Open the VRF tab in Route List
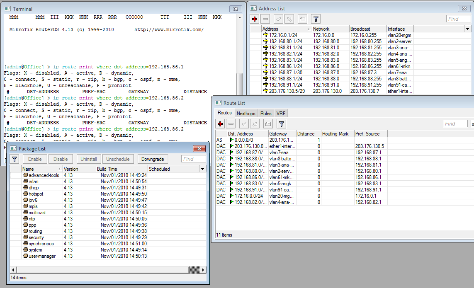 click(x=280, y=113)
